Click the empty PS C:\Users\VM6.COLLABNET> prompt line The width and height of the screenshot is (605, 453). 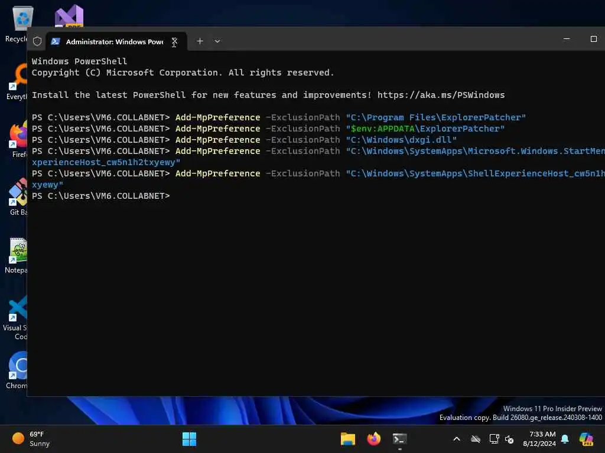(x=100, y=196)
